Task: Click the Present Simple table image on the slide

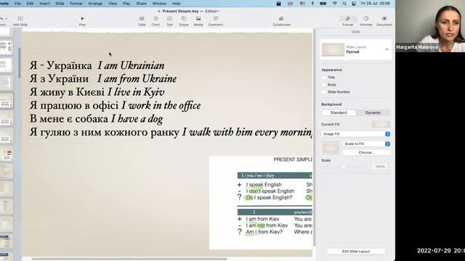Action: pos(261,203)
